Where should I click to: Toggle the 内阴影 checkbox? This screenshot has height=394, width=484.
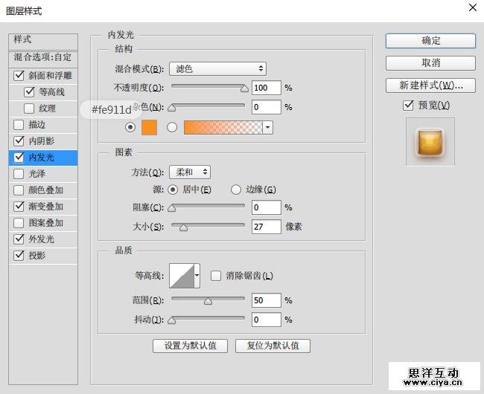(19, 141)
